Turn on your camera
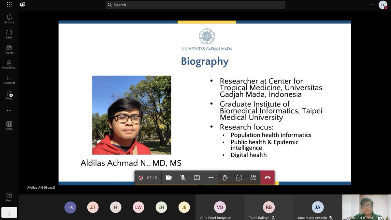 coord(168,177)
